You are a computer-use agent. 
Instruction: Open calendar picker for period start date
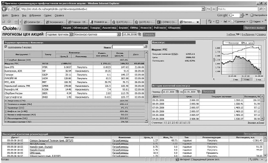177,91
